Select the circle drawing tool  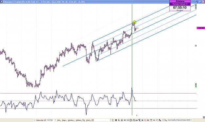131,120
